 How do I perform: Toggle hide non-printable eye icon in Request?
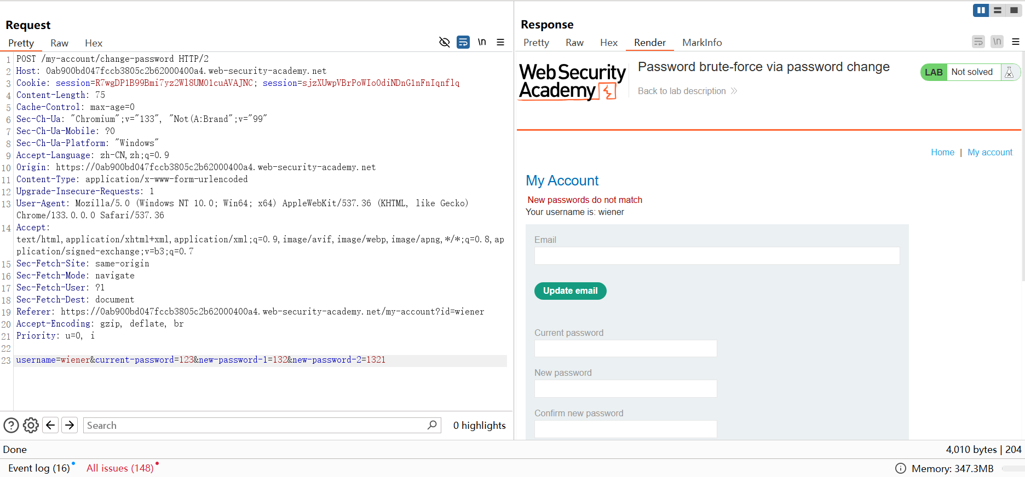coord(444,42)
